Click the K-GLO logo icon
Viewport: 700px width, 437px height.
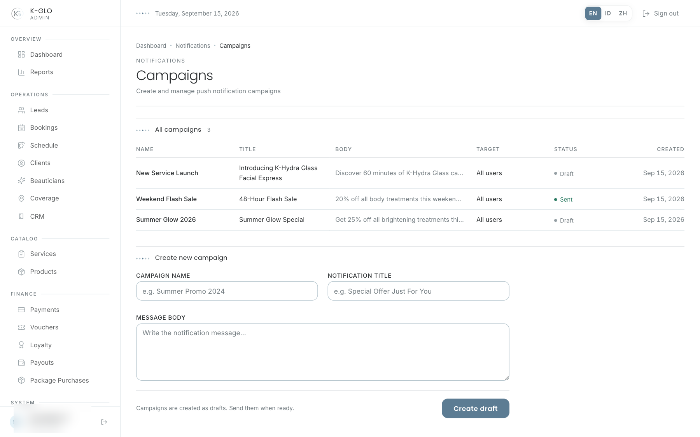(x=17, y=14)
